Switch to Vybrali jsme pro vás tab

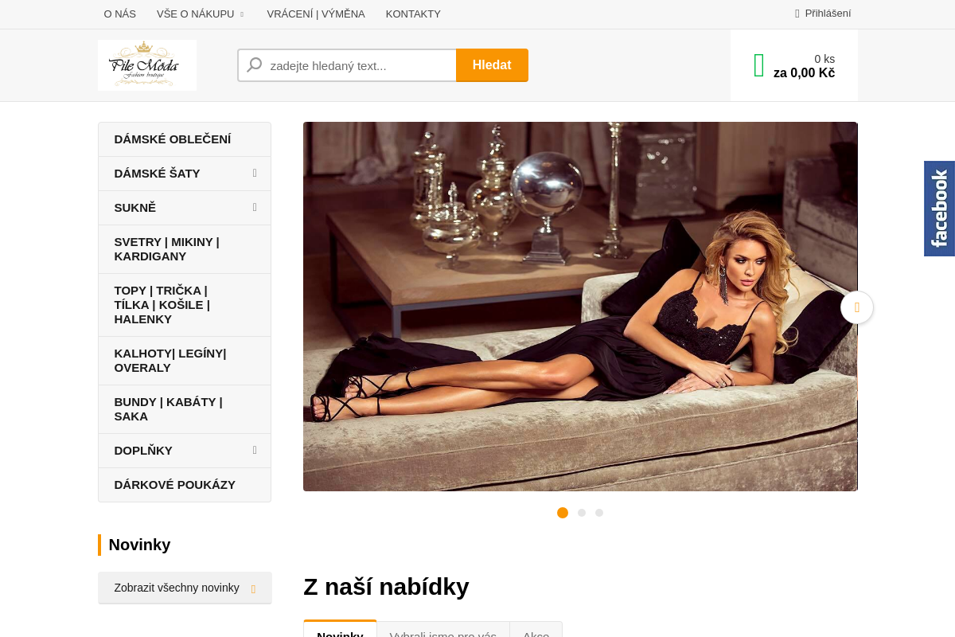(x=443, y=629)
